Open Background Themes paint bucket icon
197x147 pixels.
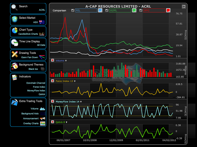[14, 66]
